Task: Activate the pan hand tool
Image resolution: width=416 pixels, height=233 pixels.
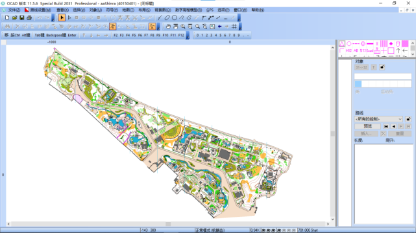Action: (x=168, y=27)
